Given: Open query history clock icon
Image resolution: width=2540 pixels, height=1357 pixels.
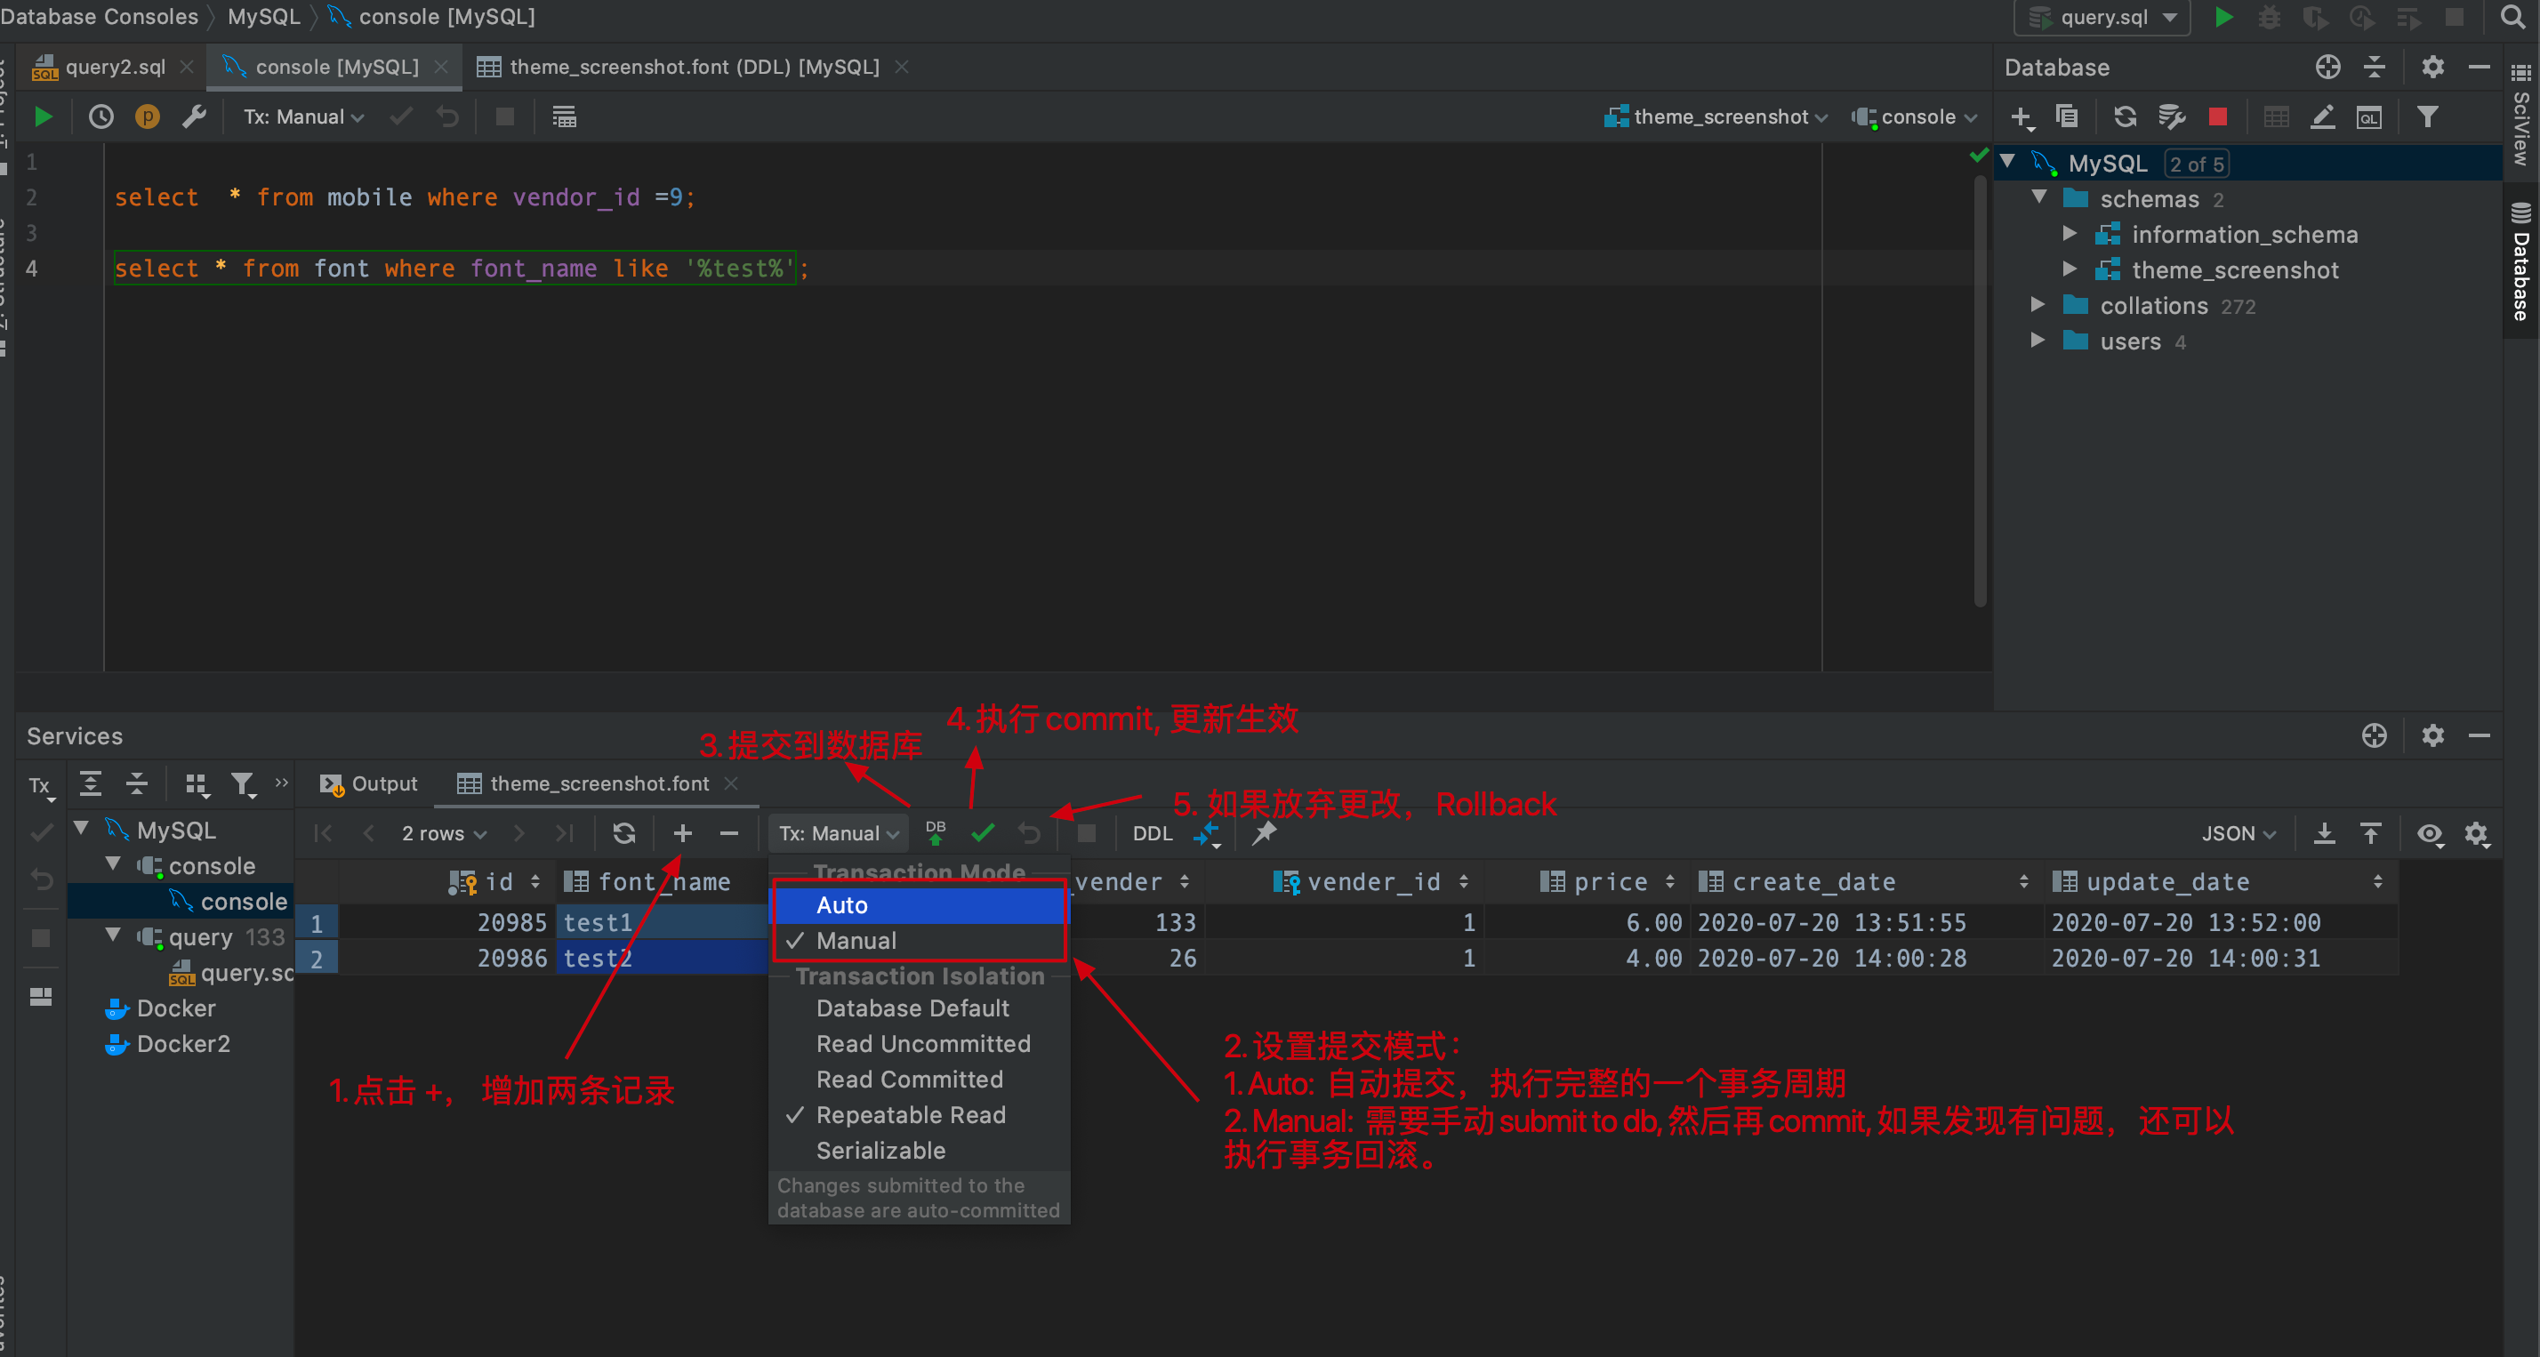Looking at the screenshot, I should (100, 116).
